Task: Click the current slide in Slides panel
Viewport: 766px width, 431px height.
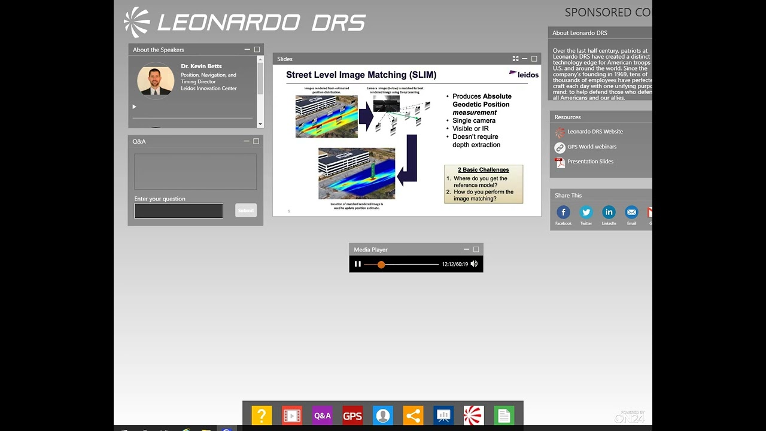Action: point(407,141)
